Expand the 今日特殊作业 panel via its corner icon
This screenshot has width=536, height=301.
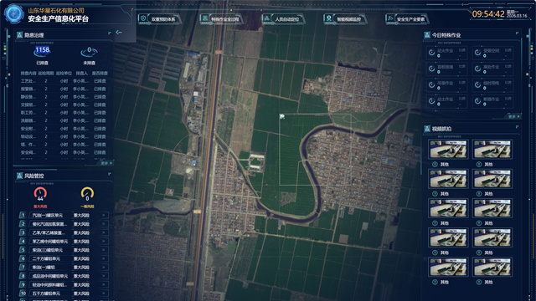point(517,33)
